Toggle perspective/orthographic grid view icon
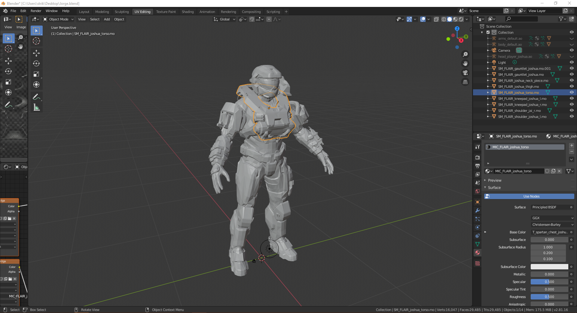This screenshot has height=313, width=577. (465, 82)
